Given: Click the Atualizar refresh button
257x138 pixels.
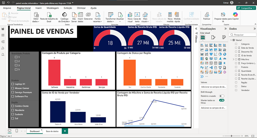Looking at the screenshot, I should click(x=120, y=17).
